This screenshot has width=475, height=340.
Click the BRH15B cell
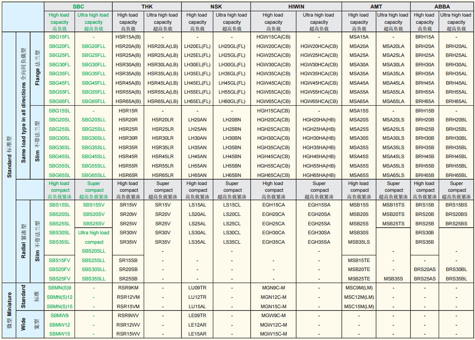(425, 111)
